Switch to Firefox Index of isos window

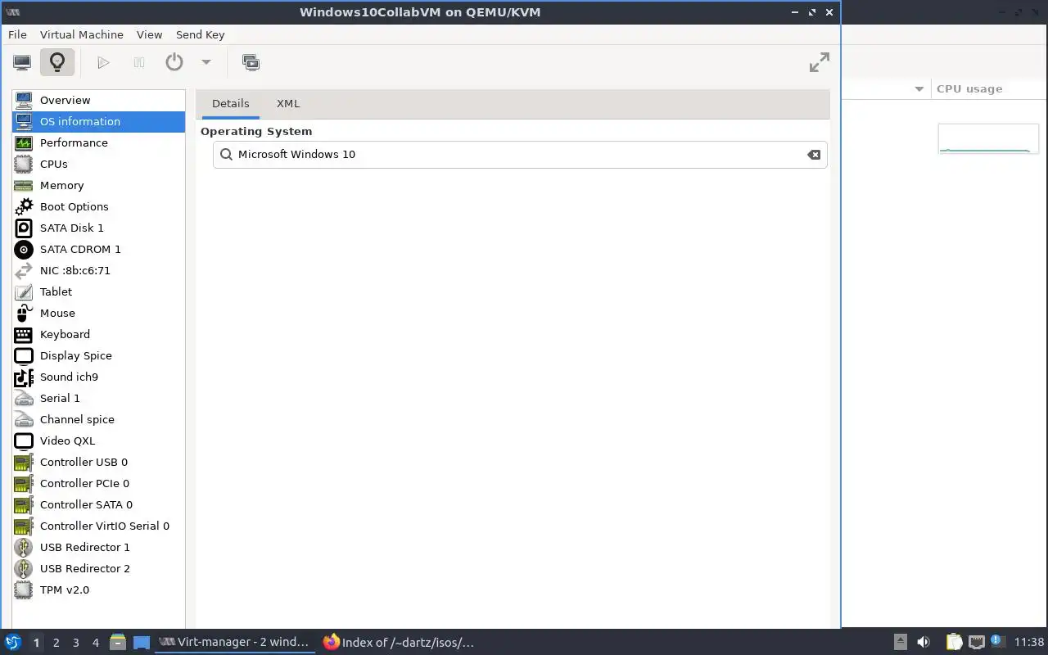click(x=400, y=642)
